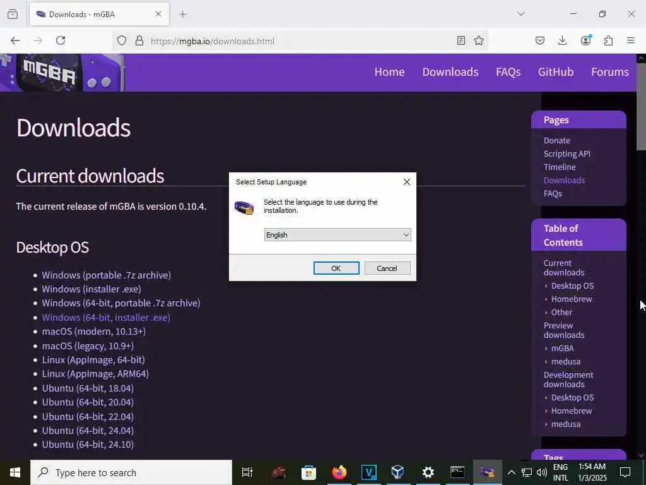Show hidden system tray icons
Viewport: 646px width, 485px height.
pos(511,472)
